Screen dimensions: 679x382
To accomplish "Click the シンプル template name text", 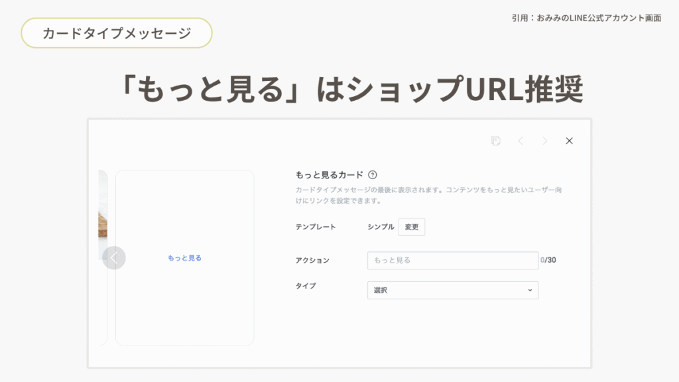I will (381, 227).
